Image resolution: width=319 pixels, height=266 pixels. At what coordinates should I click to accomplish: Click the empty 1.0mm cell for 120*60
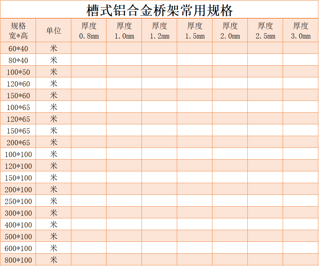click(125, 83)
